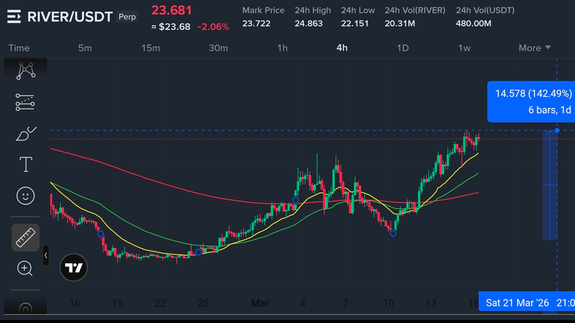Collapse the drawing toolbar with arrow handle
This screenshot has height=323, width=575.
coord(46,255)
